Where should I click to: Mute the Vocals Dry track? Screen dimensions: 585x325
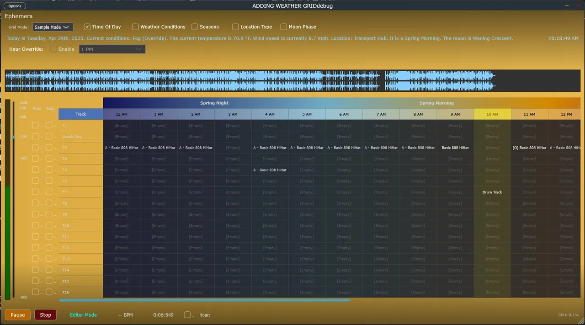35,136
